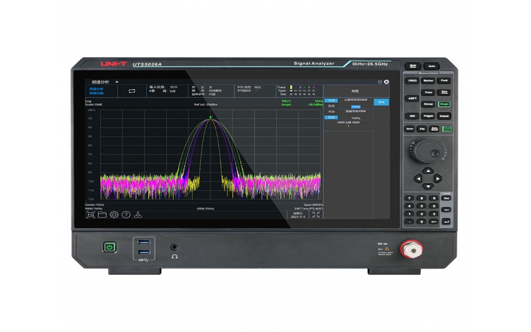
Task: Select the blue bandwidth tab in side panel
Action: [381, 102]
